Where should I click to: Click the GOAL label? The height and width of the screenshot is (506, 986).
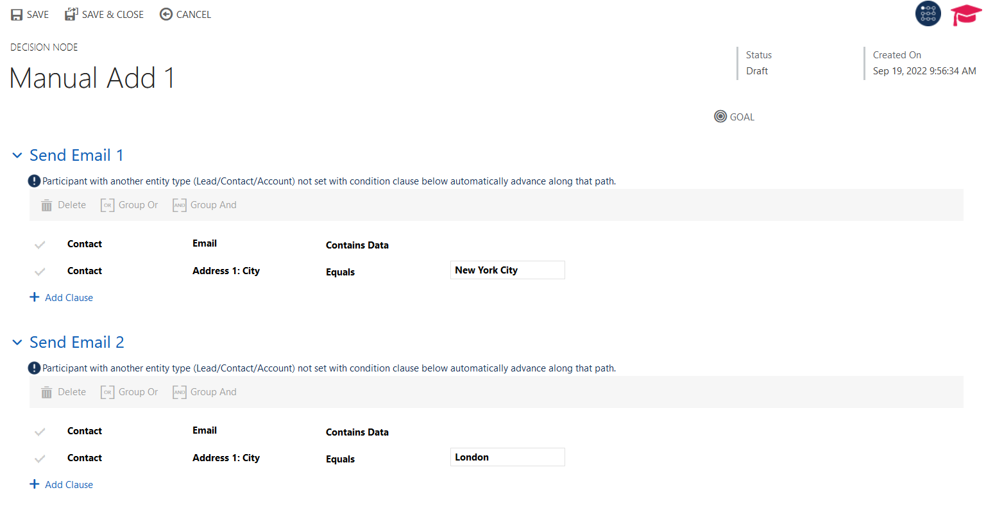coord(742,117)
